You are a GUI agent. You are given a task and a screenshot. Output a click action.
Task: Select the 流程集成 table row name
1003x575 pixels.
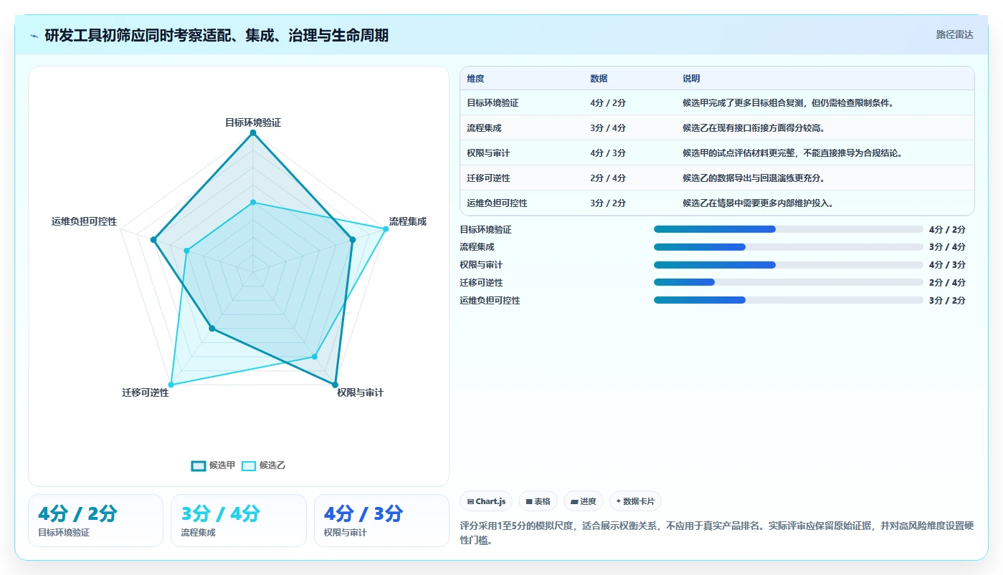484,128
